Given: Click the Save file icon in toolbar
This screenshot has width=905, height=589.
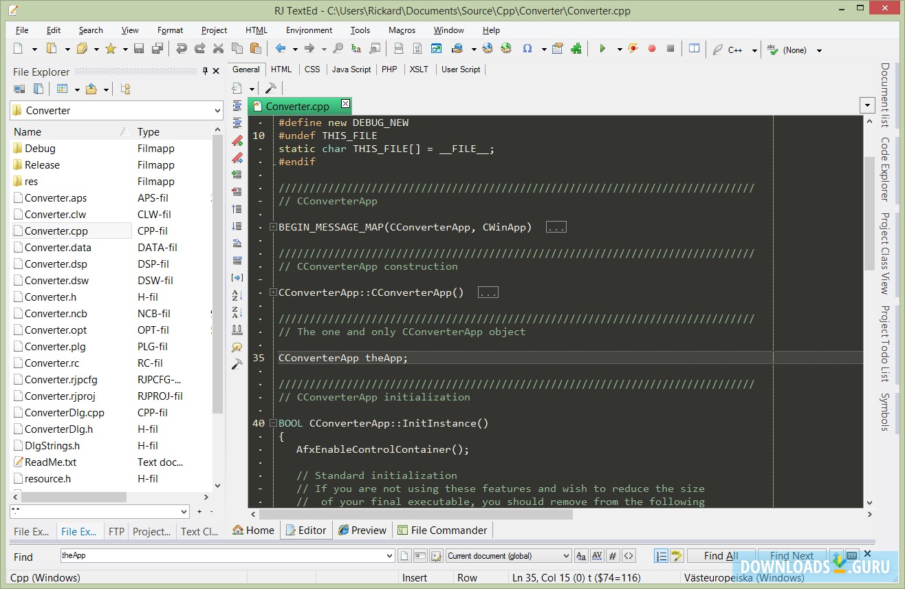Looking at the screenshot, I should tap(139, 49).
